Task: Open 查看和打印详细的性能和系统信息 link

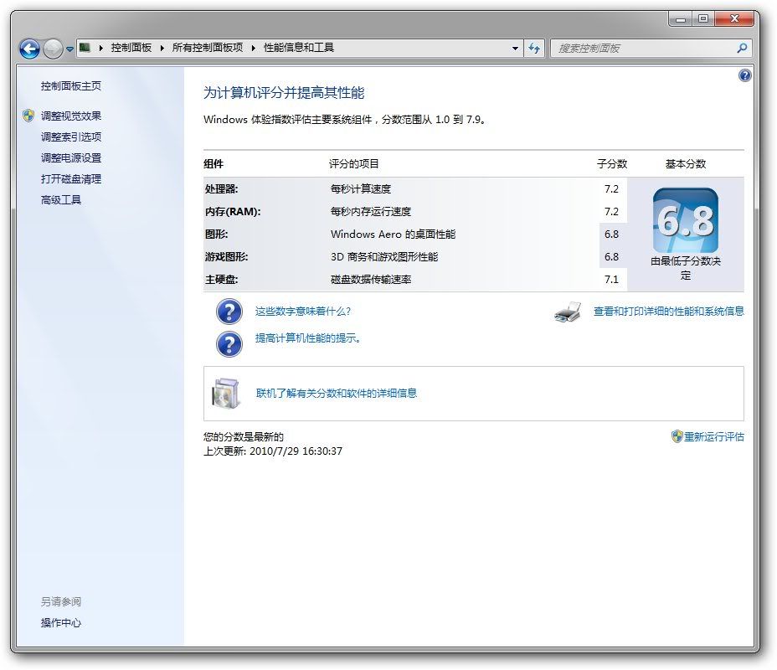Action: pyautogui.click(x=669, y=312)
